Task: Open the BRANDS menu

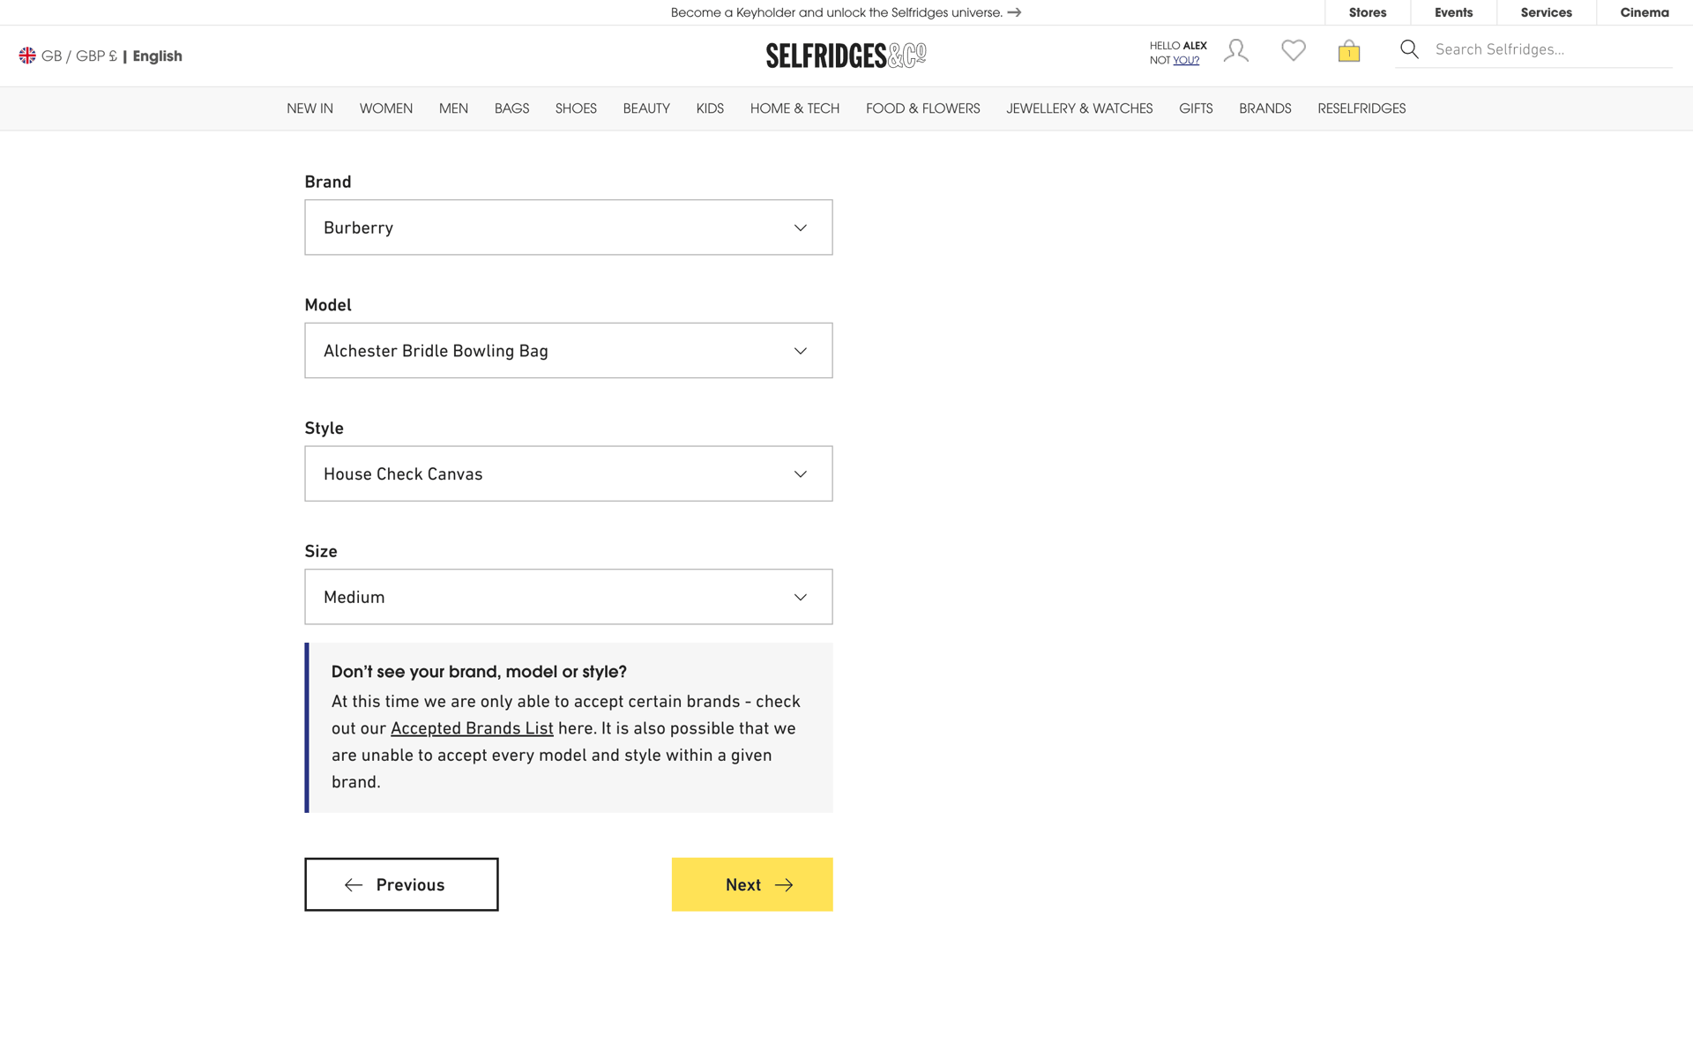Action: pyautogui.click(x=1264, y=108)
